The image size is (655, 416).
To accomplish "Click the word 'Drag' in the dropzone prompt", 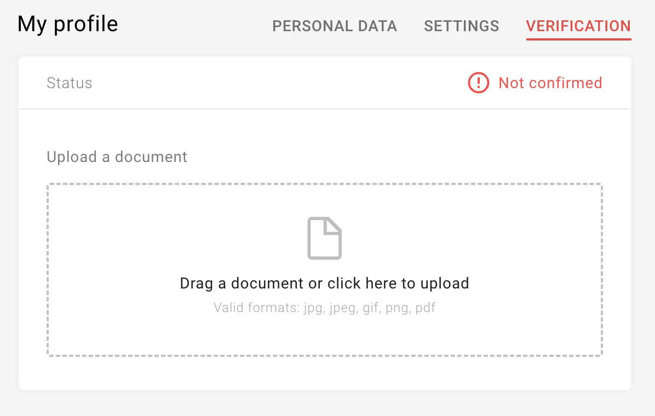I will point(196,284).
